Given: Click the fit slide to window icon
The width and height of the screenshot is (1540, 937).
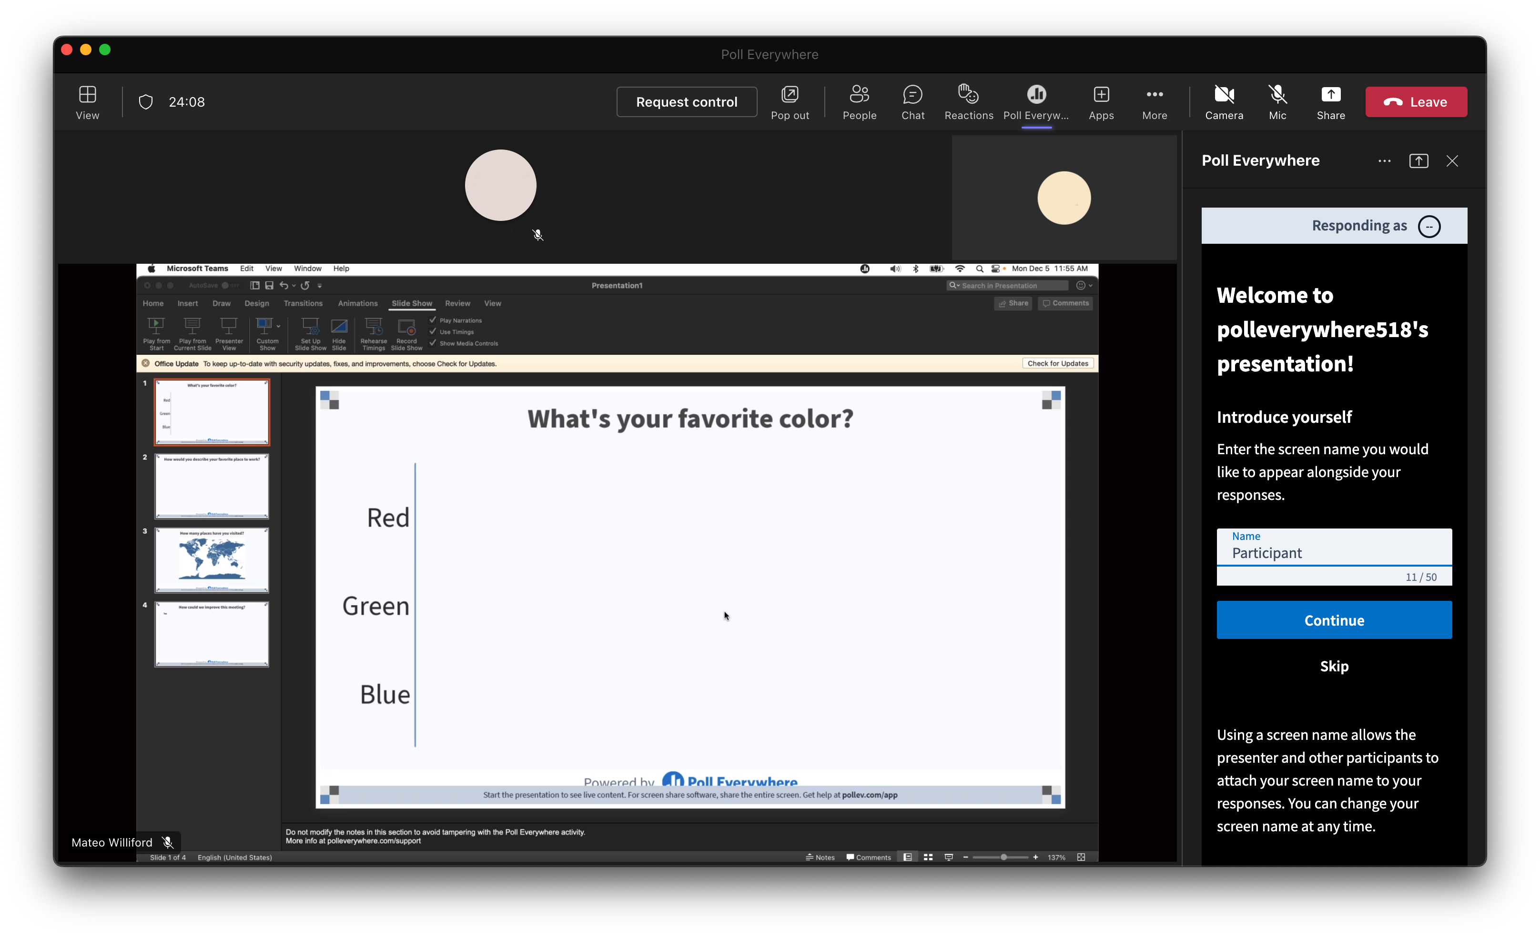Looking at the screenshot, I should [x=1081, y=857].
